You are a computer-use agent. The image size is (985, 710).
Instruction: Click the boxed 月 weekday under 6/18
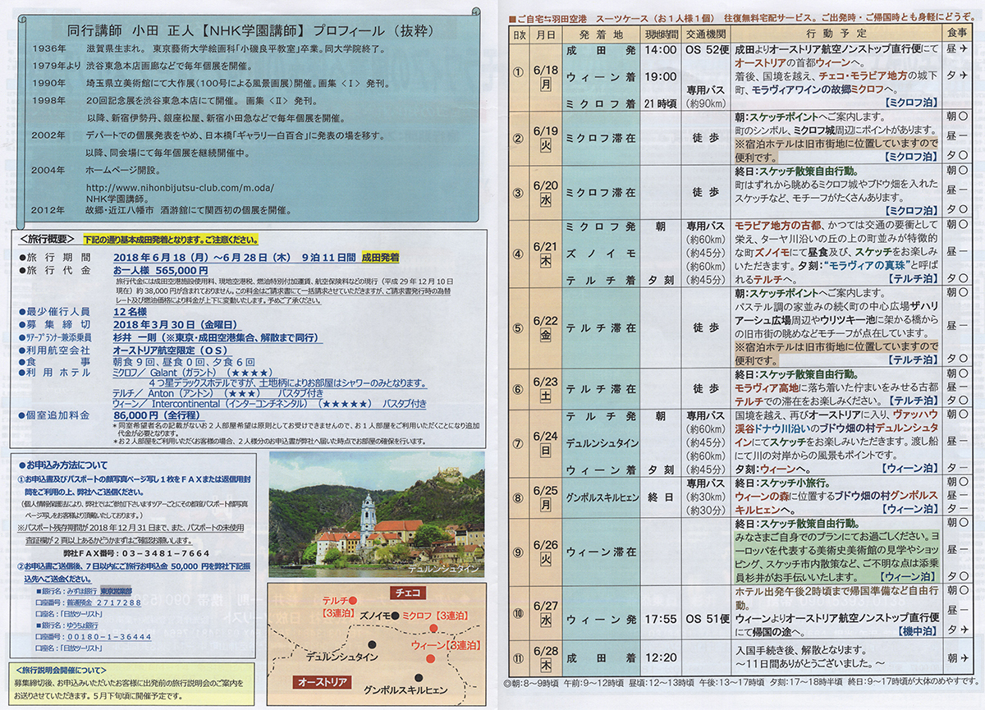coord(545,84)
